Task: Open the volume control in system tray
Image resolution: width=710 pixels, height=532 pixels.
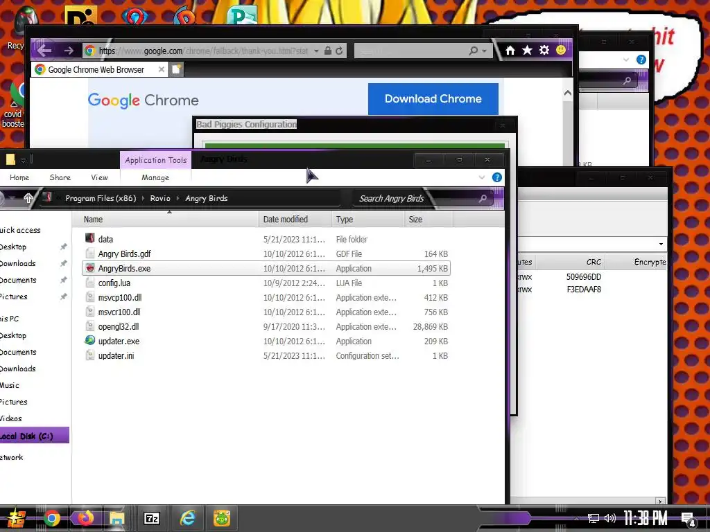Action: pyautogui.click(x=610, y=518)
